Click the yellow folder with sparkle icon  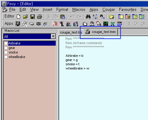point(112,17)
